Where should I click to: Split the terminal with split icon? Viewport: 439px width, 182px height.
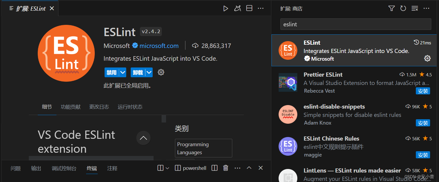214,168
